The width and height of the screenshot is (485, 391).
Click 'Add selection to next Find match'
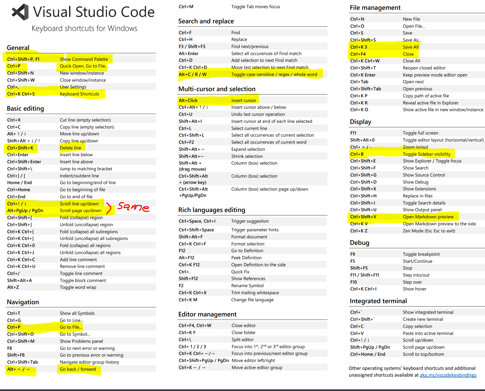tap(264, 60)
